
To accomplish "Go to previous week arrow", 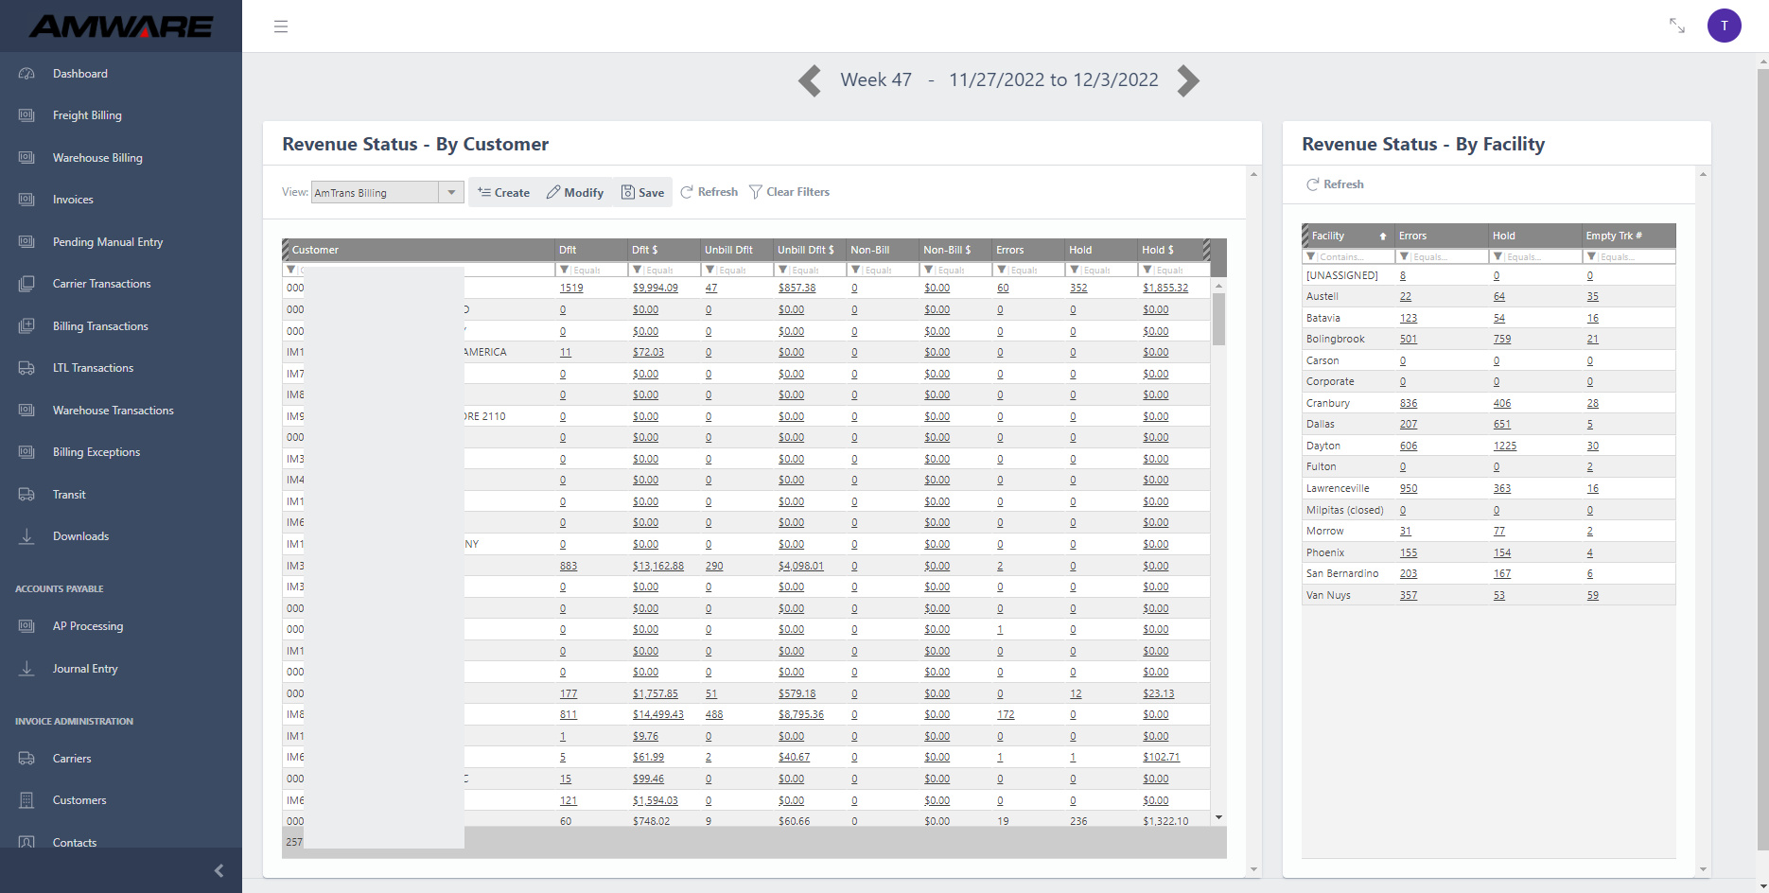I will 810,80.
